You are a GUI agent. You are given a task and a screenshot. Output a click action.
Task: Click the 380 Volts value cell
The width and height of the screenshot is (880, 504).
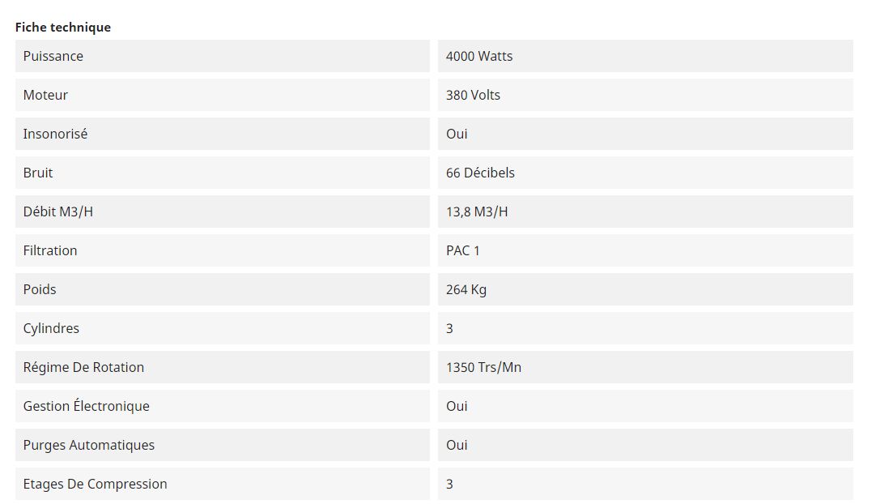(x=473, y=95)
